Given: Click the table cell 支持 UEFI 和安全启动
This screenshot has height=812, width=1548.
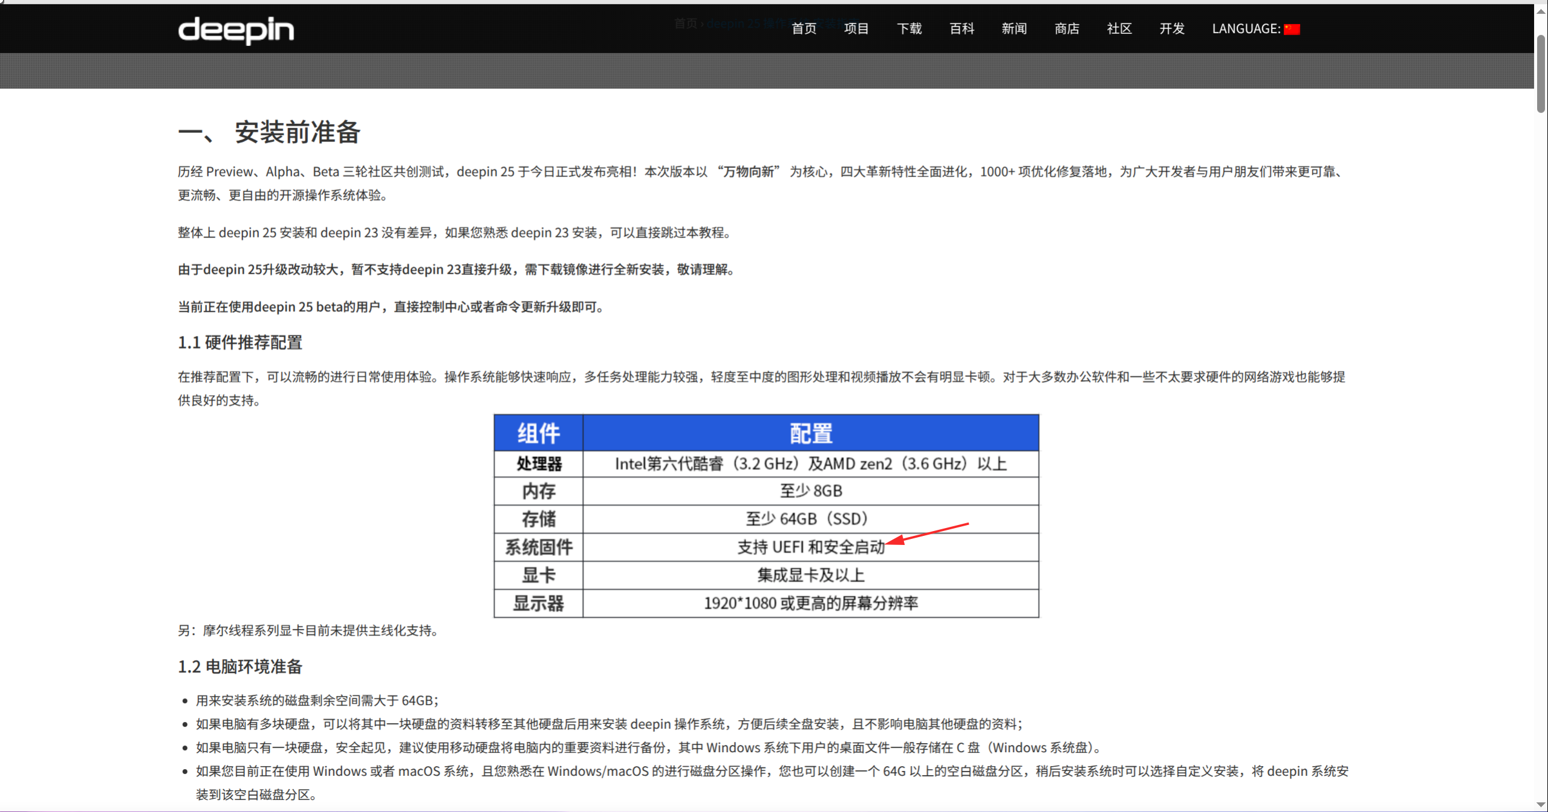Looking at the screenshot, I should point(811,547).
